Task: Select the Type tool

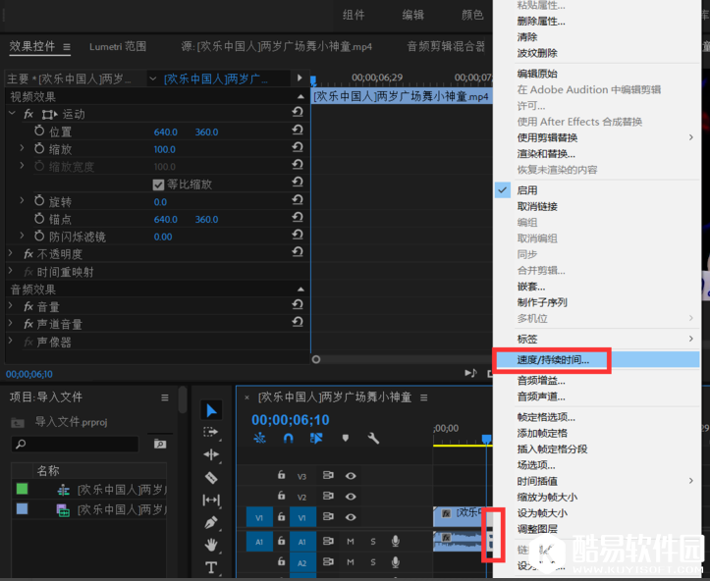Action: [x=211, y=567]
